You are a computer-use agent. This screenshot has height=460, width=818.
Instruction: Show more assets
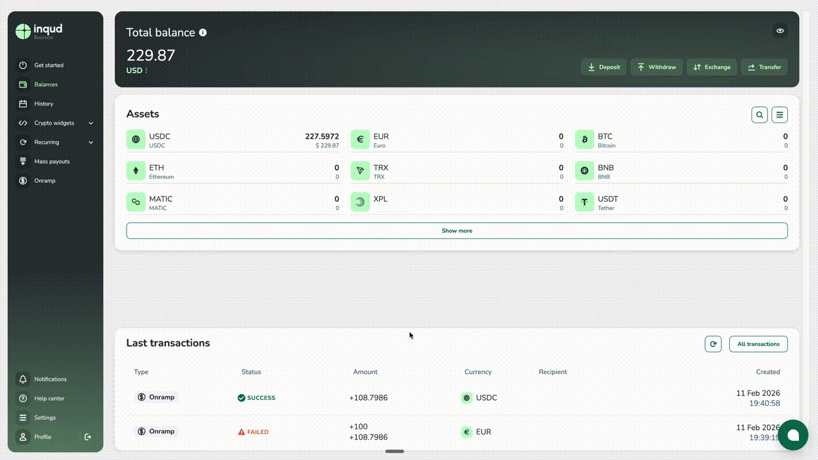(x=456, y=231)
